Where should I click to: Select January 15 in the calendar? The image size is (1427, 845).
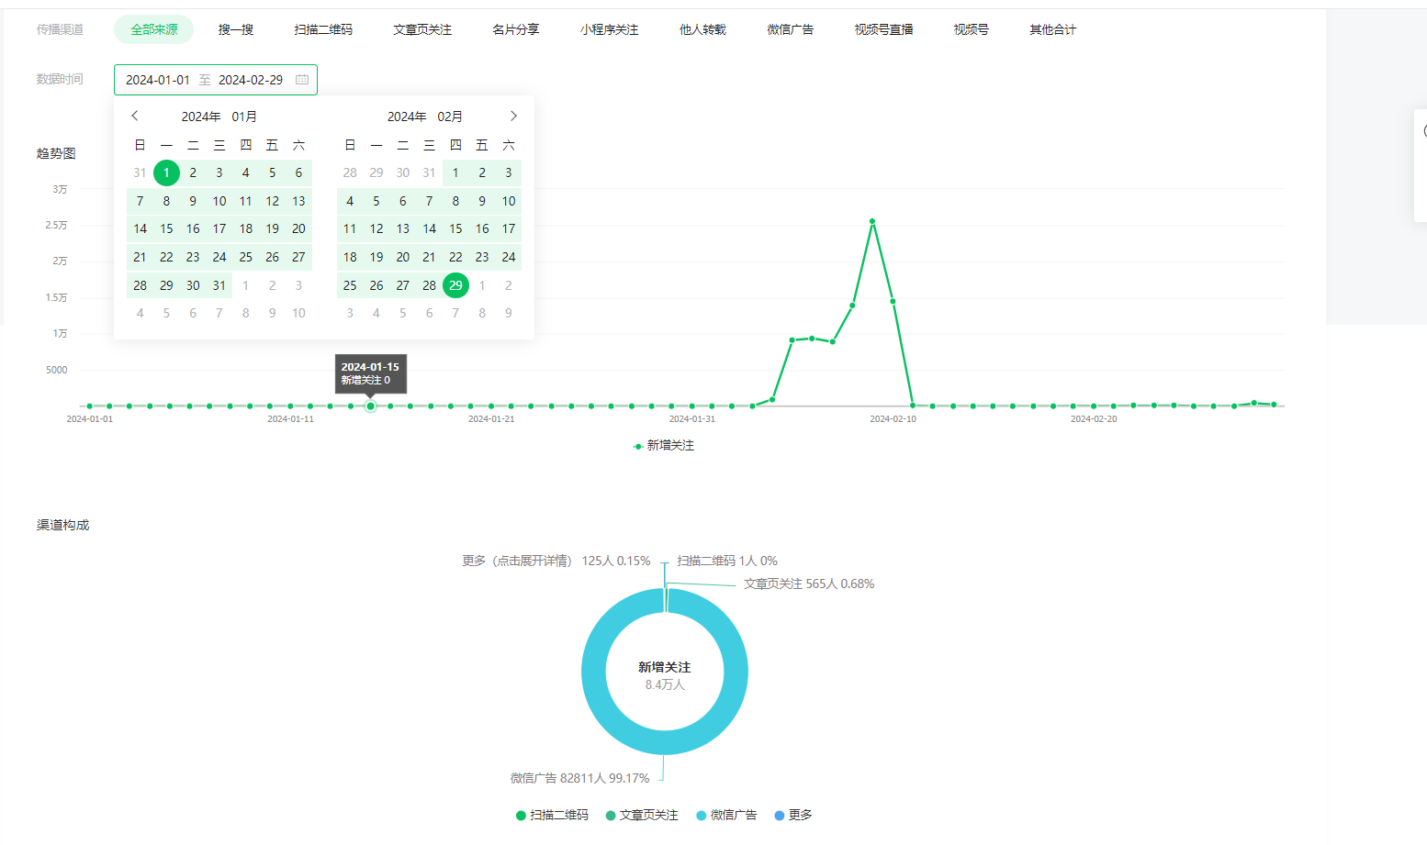(x=166, y=228)
